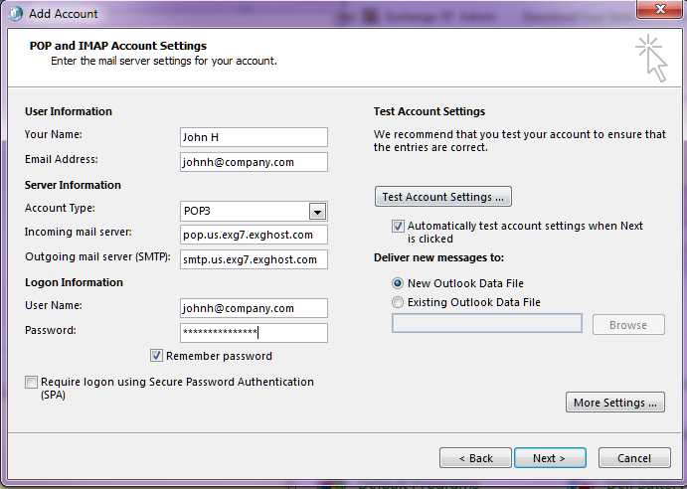Select the Incoming mail server field
This screenshot has width=687, height=489.
[254, 235]
